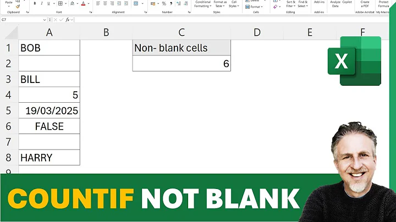Viewport: 396px width, 222px height.
Task: Open the Number format dialog launcher
Action: pyautogui.click(x=189, y=12)
